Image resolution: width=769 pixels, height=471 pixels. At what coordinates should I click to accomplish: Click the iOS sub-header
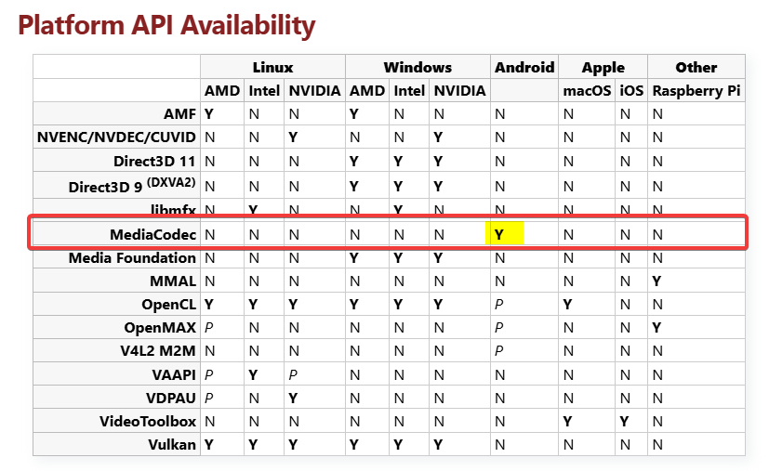coord(631,91)
